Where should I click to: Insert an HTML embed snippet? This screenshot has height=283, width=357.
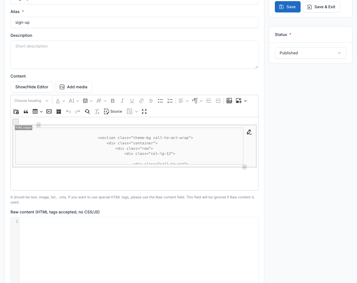229,101
